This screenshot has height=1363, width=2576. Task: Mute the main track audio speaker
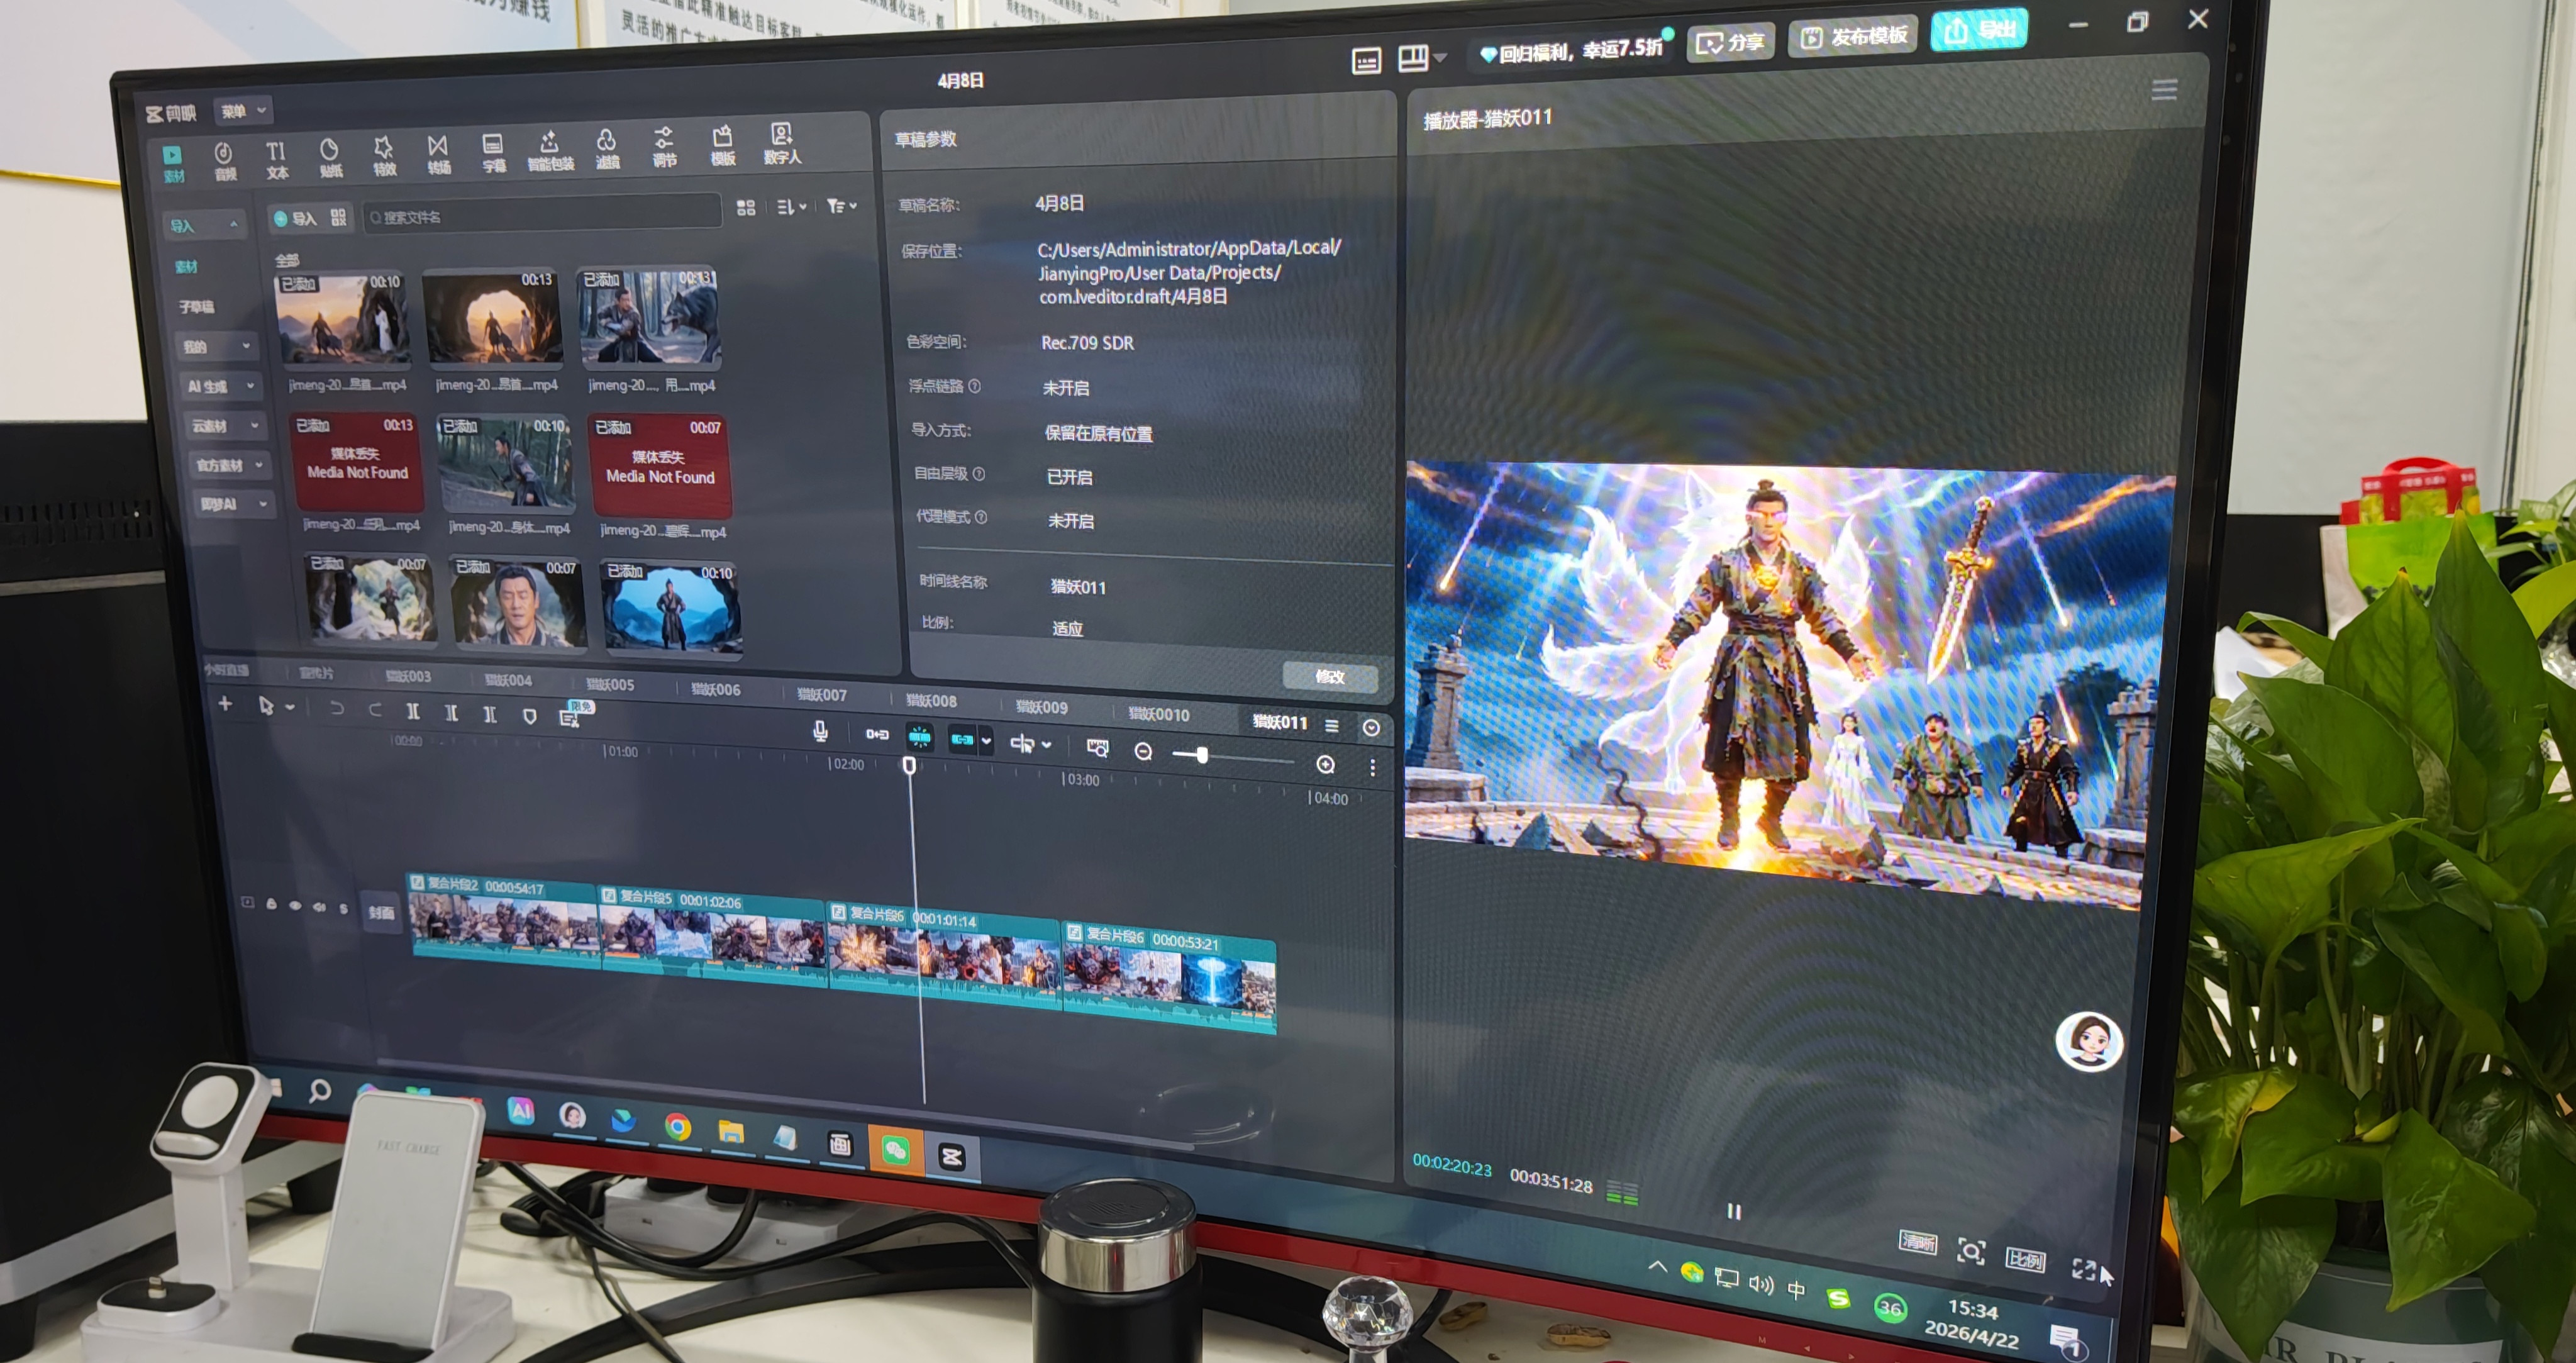click(319, 907)
